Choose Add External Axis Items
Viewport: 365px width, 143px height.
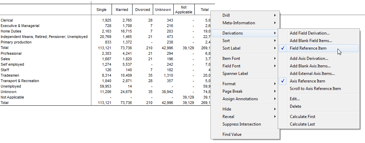pos(312,74)
